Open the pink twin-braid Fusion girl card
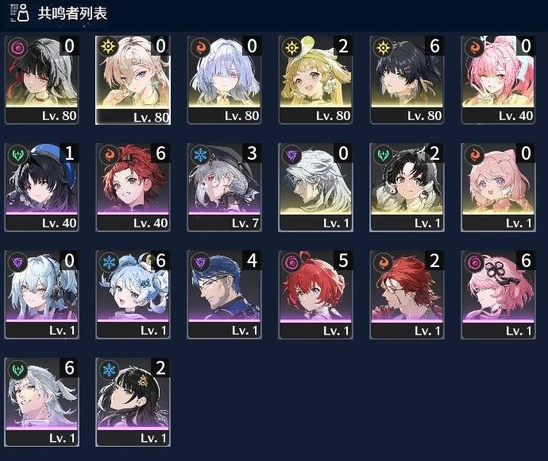Viewport: 548px width, 461px height. click(499, 187)
